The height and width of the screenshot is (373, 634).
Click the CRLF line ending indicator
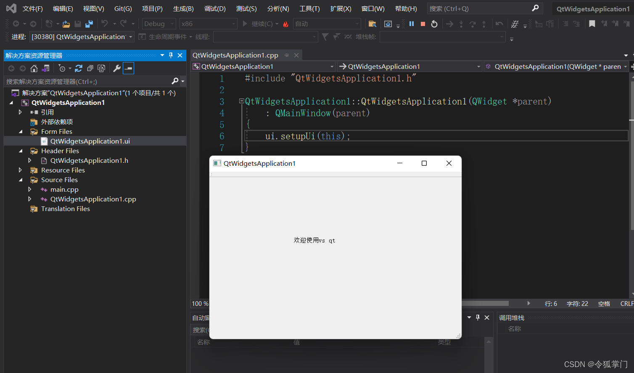[626, 304]
